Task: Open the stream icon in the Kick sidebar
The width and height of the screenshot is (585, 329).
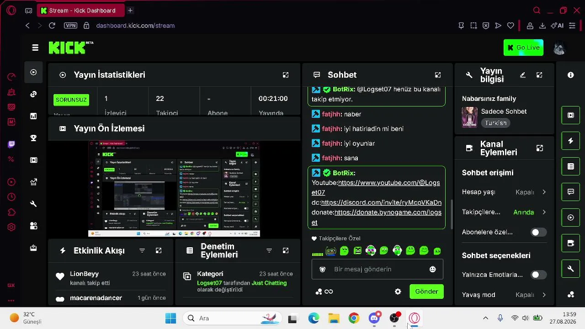Action: click(x=33, y=72)
